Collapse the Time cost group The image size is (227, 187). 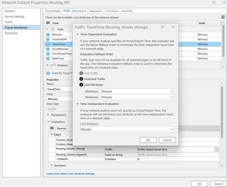click(x=47, y=29)
